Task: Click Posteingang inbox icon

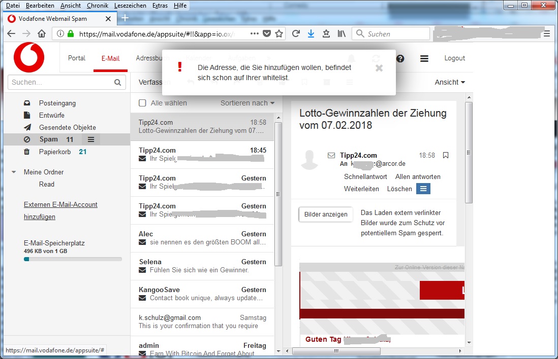Action: pos(27,103)
